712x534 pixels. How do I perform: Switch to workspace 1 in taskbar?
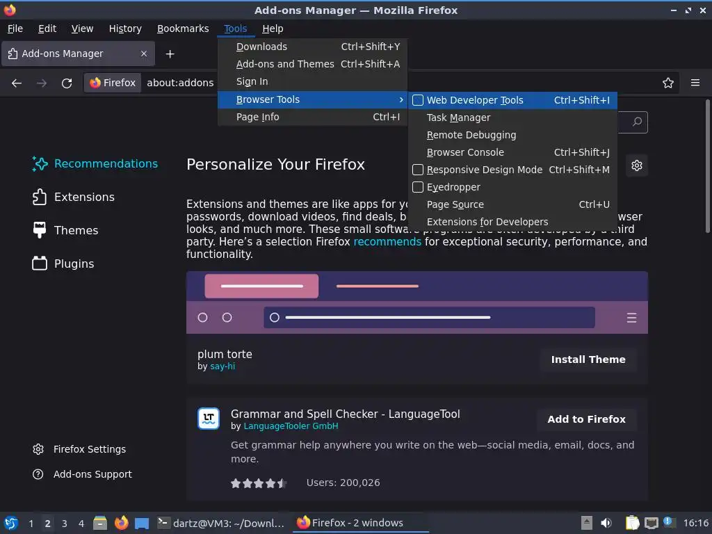click(x=31, y=524)
